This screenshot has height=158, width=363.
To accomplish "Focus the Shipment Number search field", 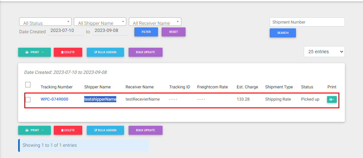I will pos(307,22).
